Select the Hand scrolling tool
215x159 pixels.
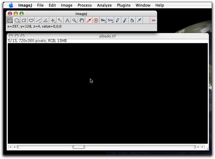pyautogui.click(x=81, y=21)
